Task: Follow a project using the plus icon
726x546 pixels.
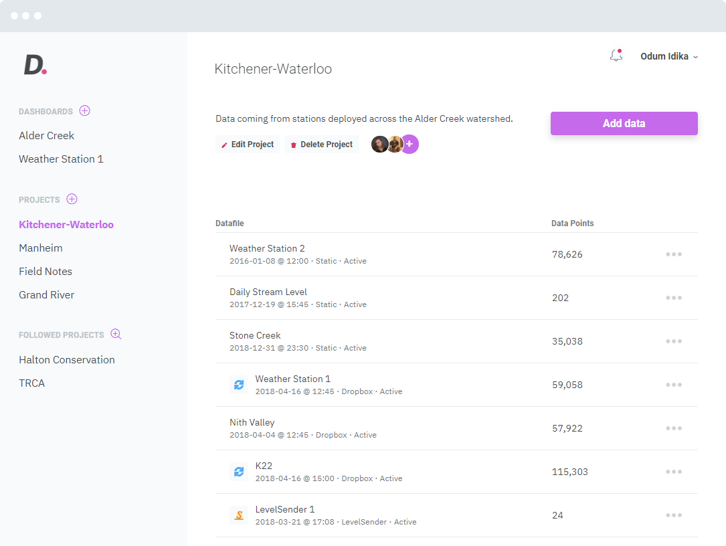Action: (116, 334)
